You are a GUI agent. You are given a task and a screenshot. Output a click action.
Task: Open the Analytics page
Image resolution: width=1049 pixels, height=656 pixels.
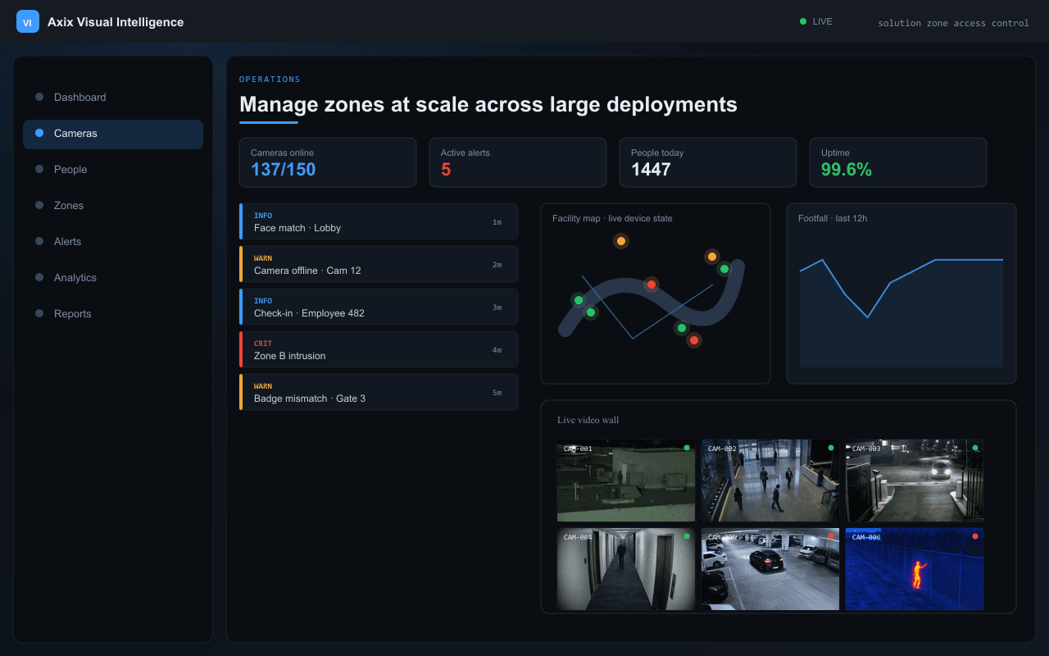point(113,277)
